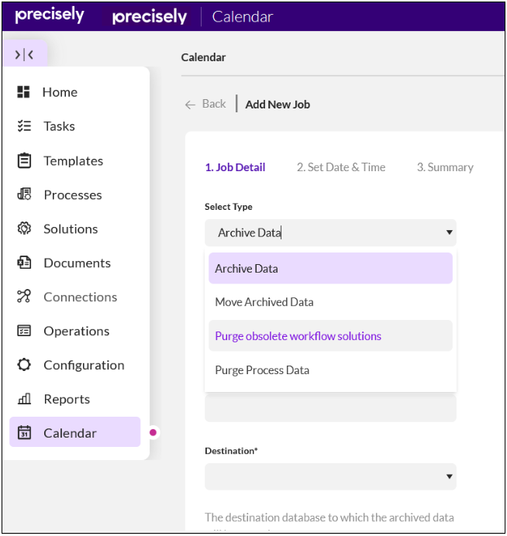Click the Calendar icon in sidebar
Viewport: 507px width, 536px height.
point(24,433)
